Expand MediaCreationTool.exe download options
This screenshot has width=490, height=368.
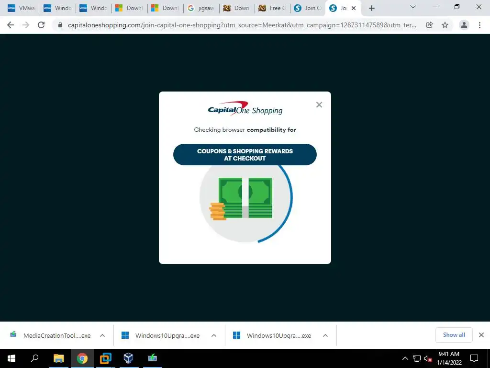tap(102, 335)
